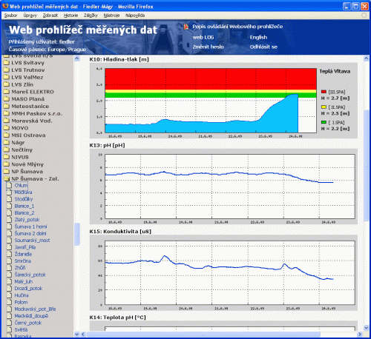
Task: Open the web LOG link
Action: 203,37
